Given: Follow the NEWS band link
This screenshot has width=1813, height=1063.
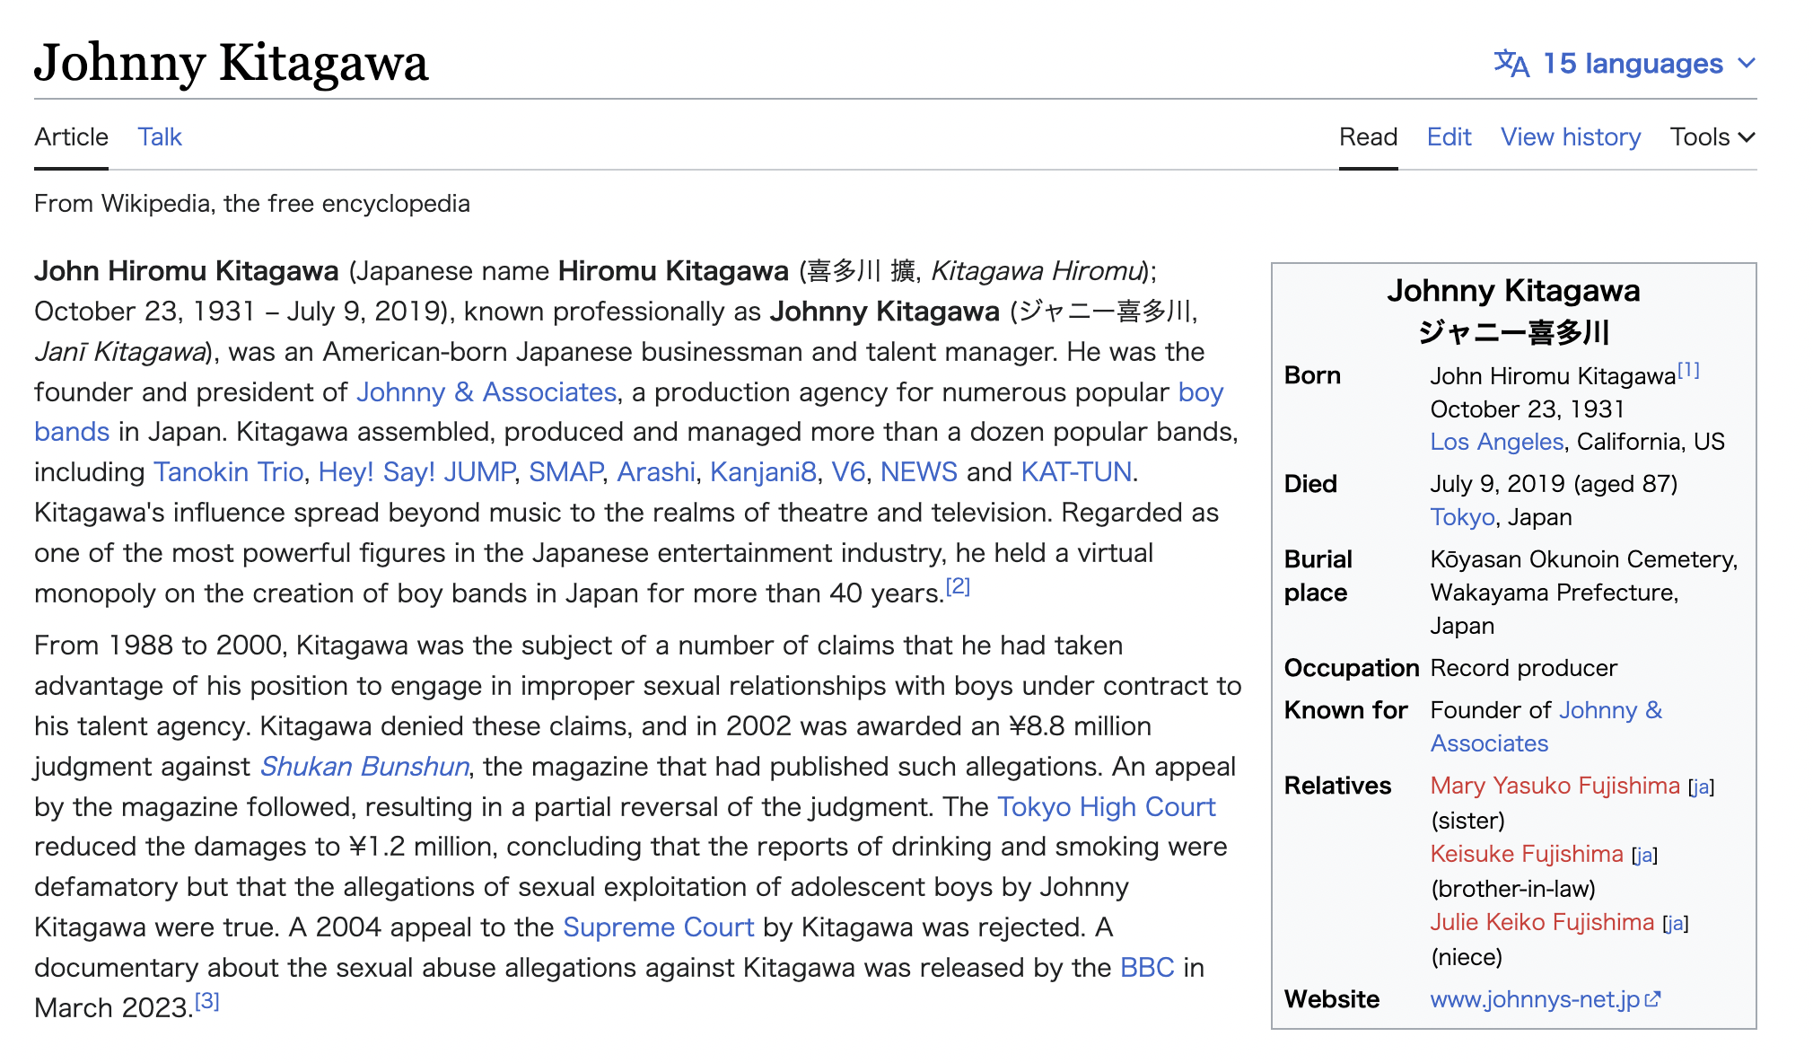Looking at the screenshot, I should click(x=918, y=472).
